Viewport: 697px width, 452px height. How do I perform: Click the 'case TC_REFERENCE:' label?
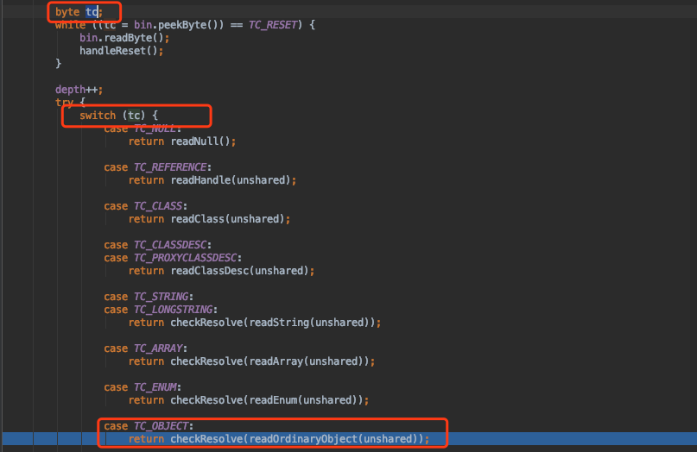coord(158,167)
